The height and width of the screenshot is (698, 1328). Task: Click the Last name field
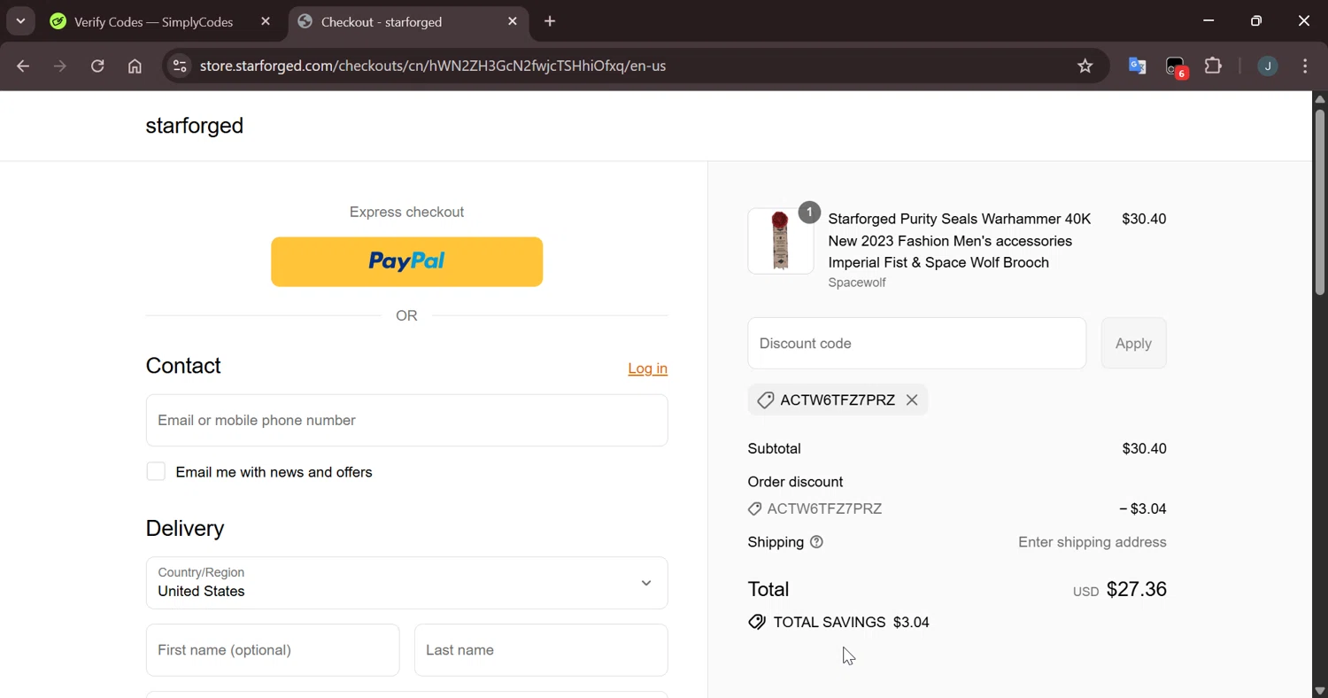point(541,650)
